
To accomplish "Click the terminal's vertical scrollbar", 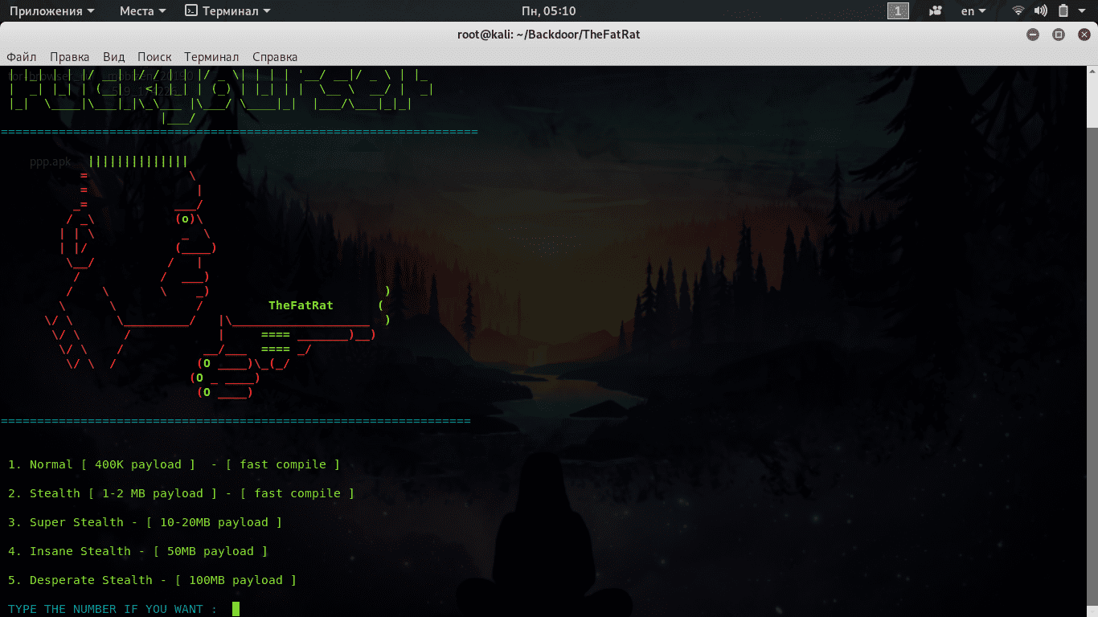I will tap(1093, 96).
